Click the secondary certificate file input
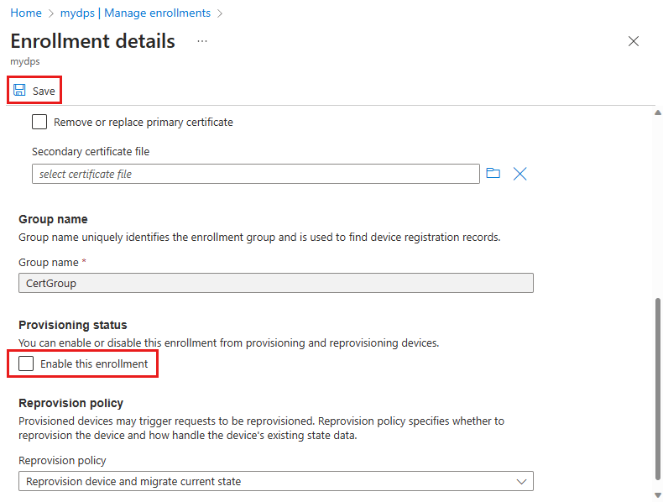This screenshot has height=502, width=663. 255,174
